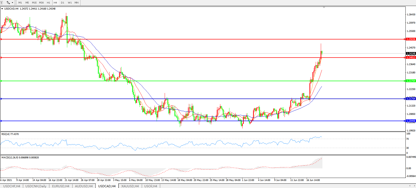
Task: Click the RSI(14) indicator label
Action: (10, 134)
